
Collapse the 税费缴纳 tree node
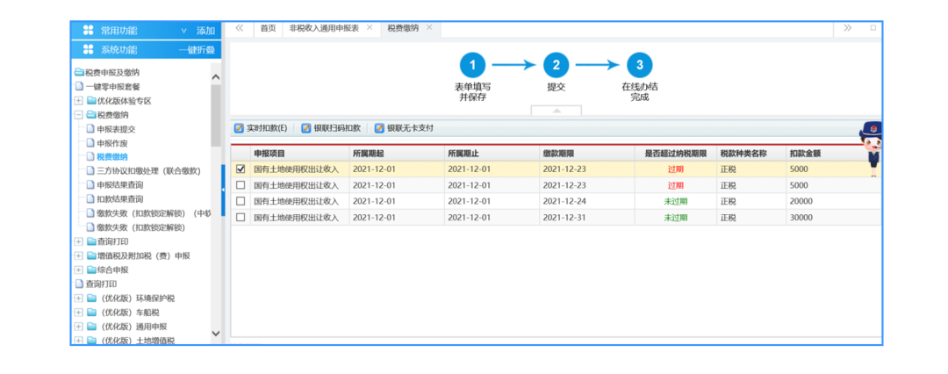click(79, 115)
